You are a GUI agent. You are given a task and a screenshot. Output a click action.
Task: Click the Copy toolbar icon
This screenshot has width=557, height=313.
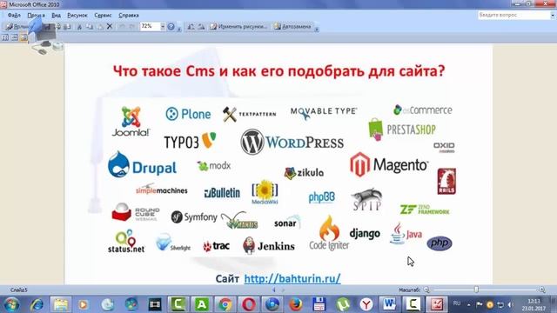click(90, 27)
